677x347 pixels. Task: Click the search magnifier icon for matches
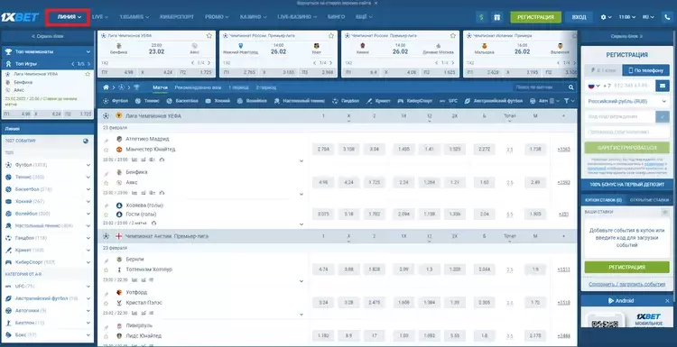click(x=571, y=87)
